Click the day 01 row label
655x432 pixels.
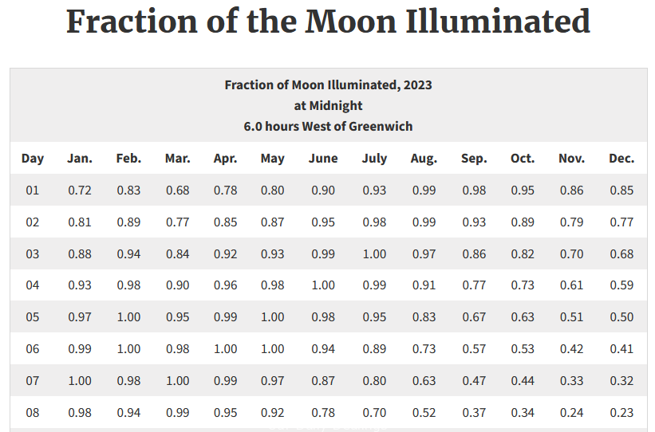click(33, 190)
